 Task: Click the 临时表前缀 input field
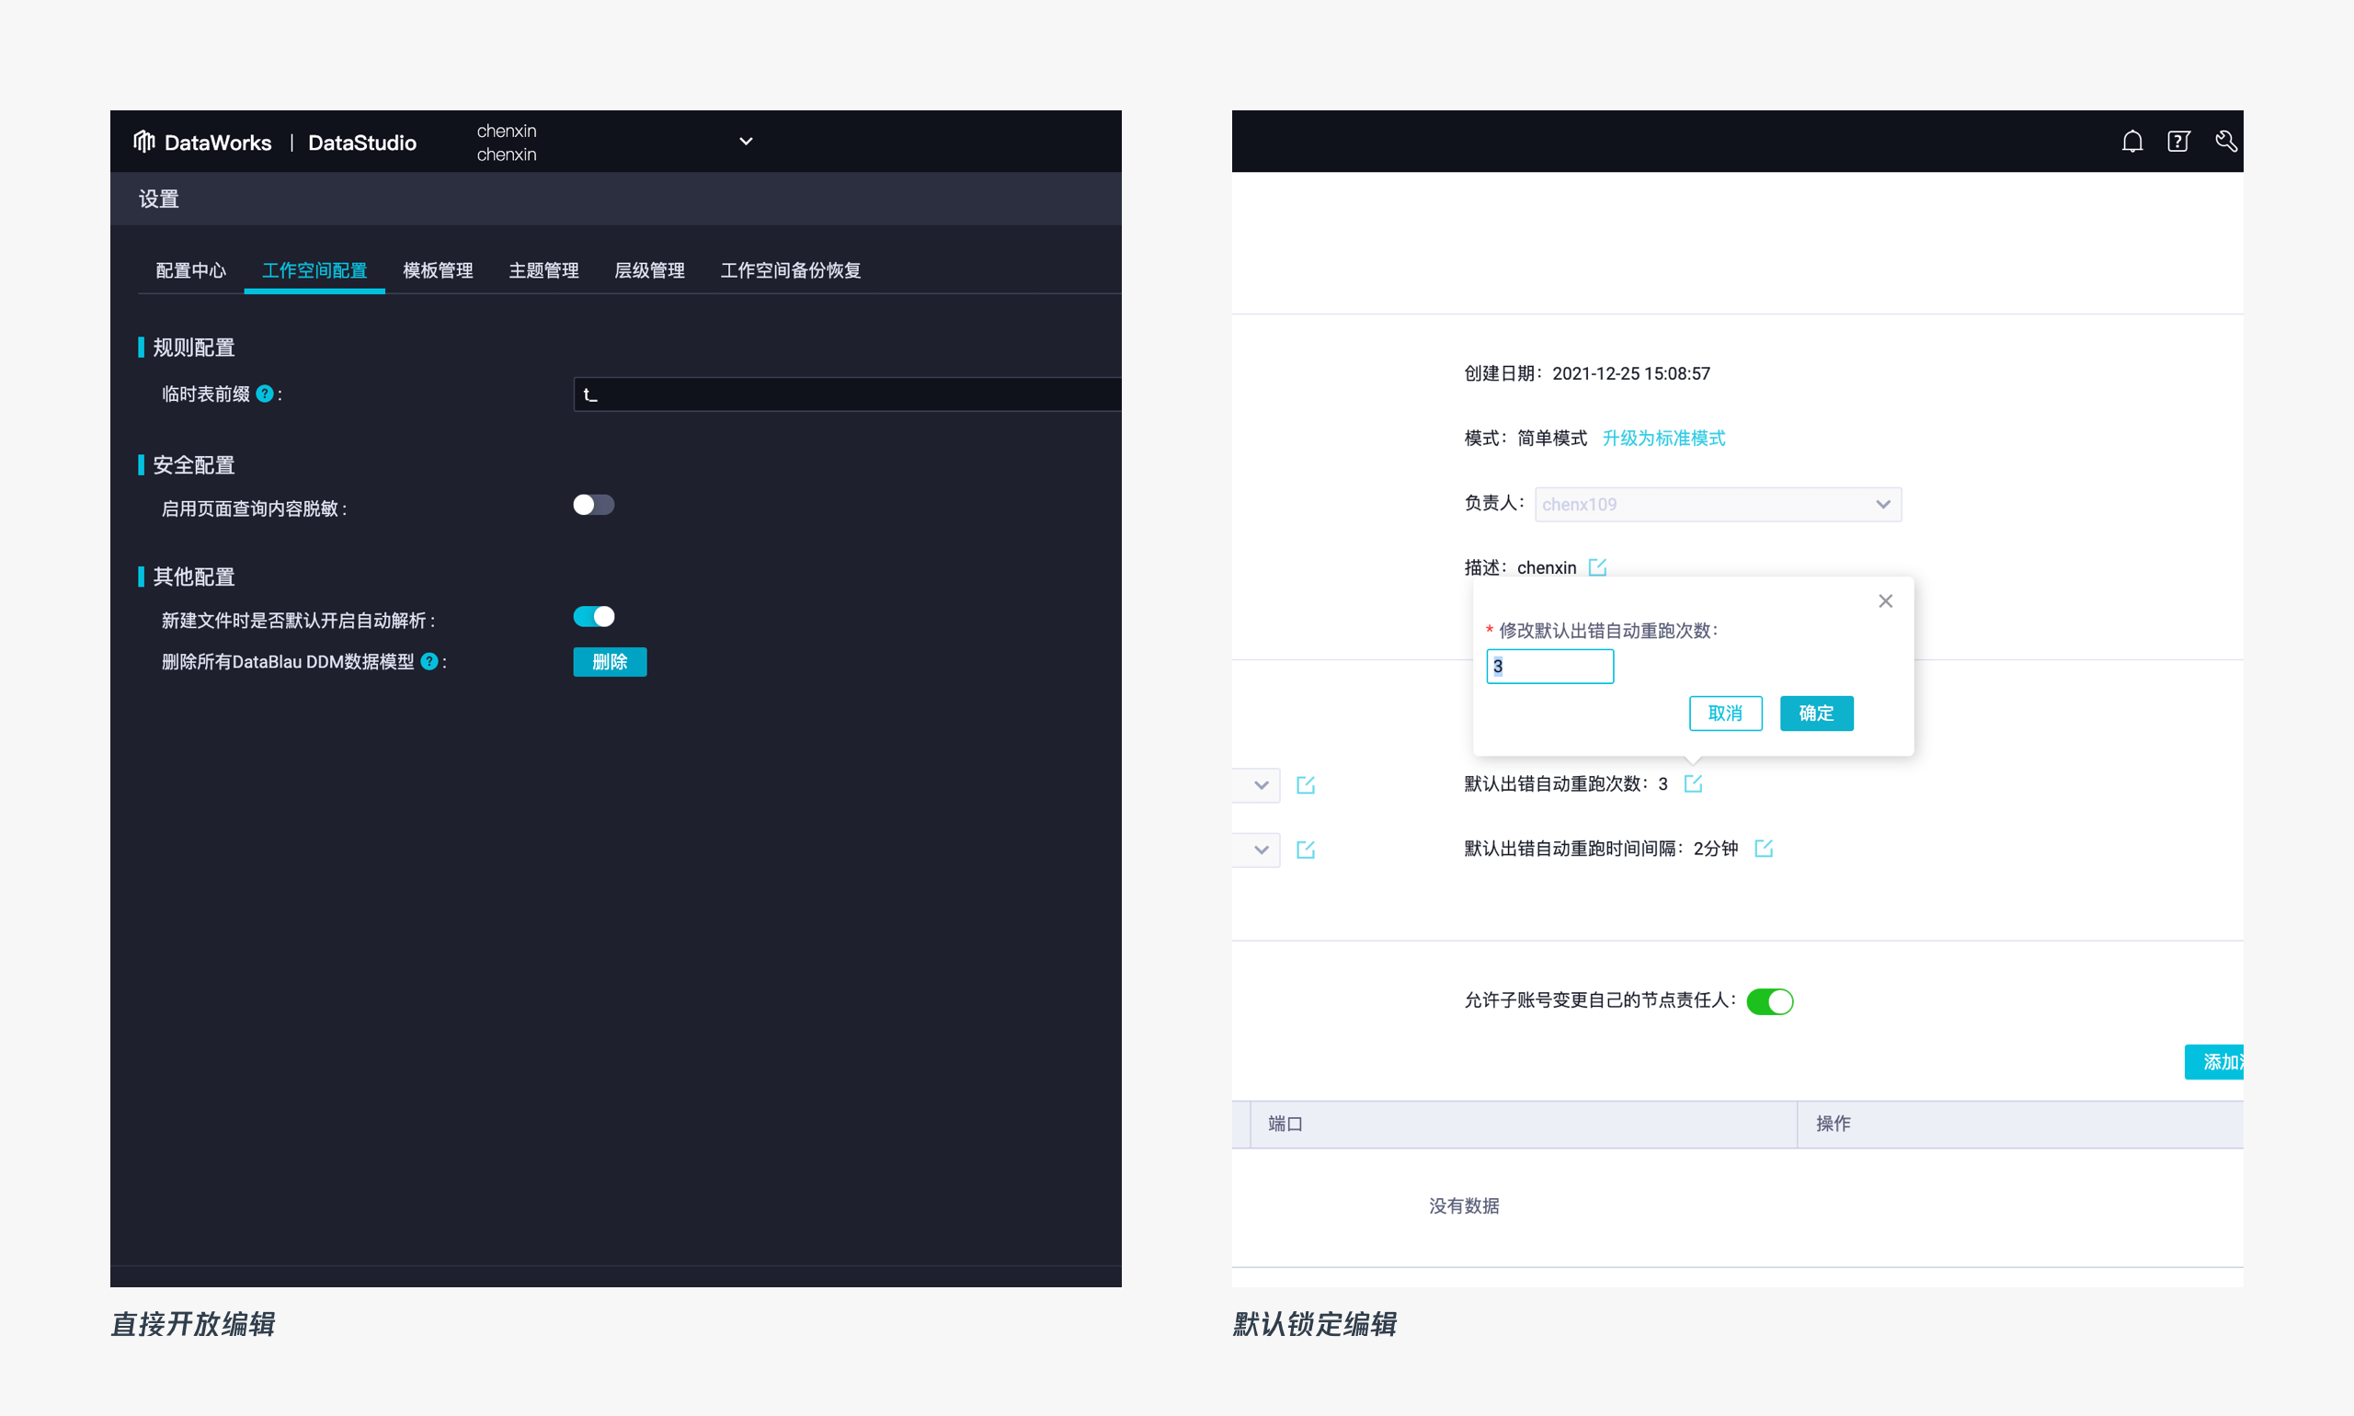845,394
